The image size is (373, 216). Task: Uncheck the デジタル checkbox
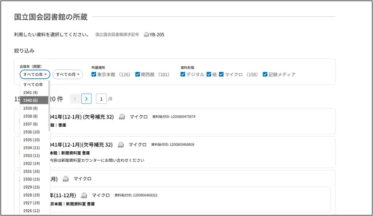point(183,75)
